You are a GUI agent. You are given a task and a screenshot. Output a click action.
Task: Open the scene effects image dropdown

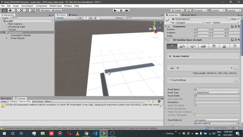(x=96, y=18)
